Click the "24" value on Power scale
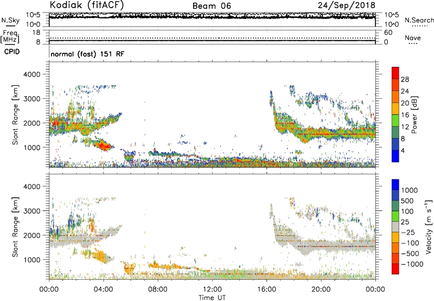The width and height of the screenshot is (434, 301). click(x=405, y=91)
